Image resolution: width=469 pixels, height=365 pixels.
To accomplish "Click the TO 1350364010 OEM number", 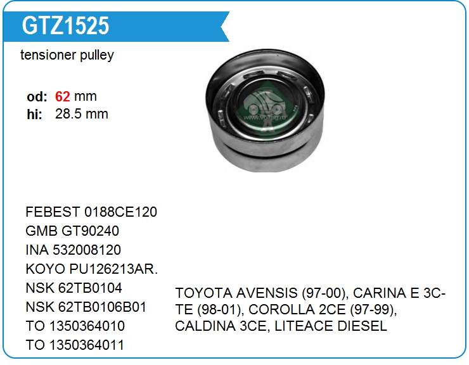I will click(75, 326).
